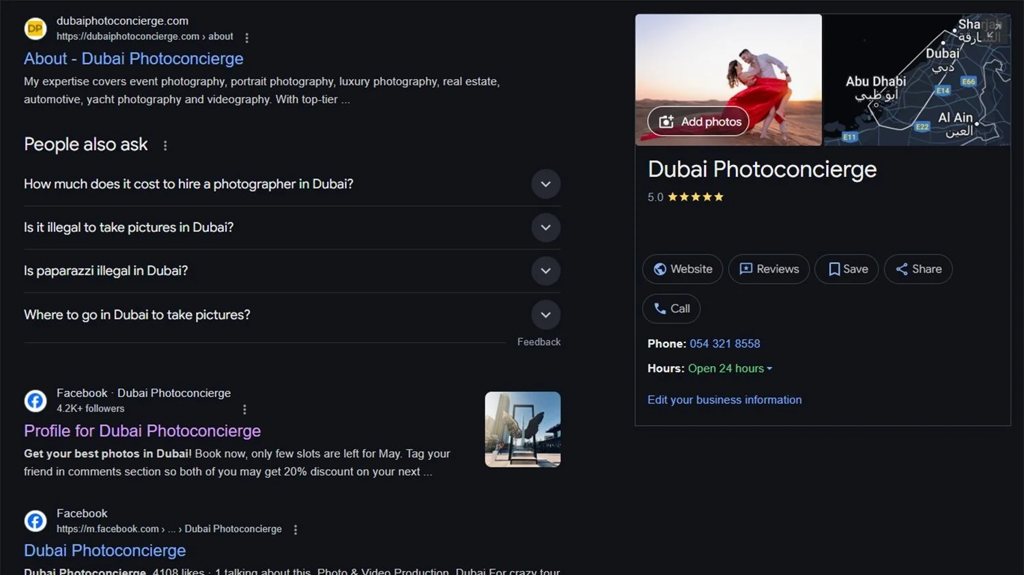
Task: Click the three-dot menu beside dubaiphotoconcierge.com result
Action: point(246,38)
